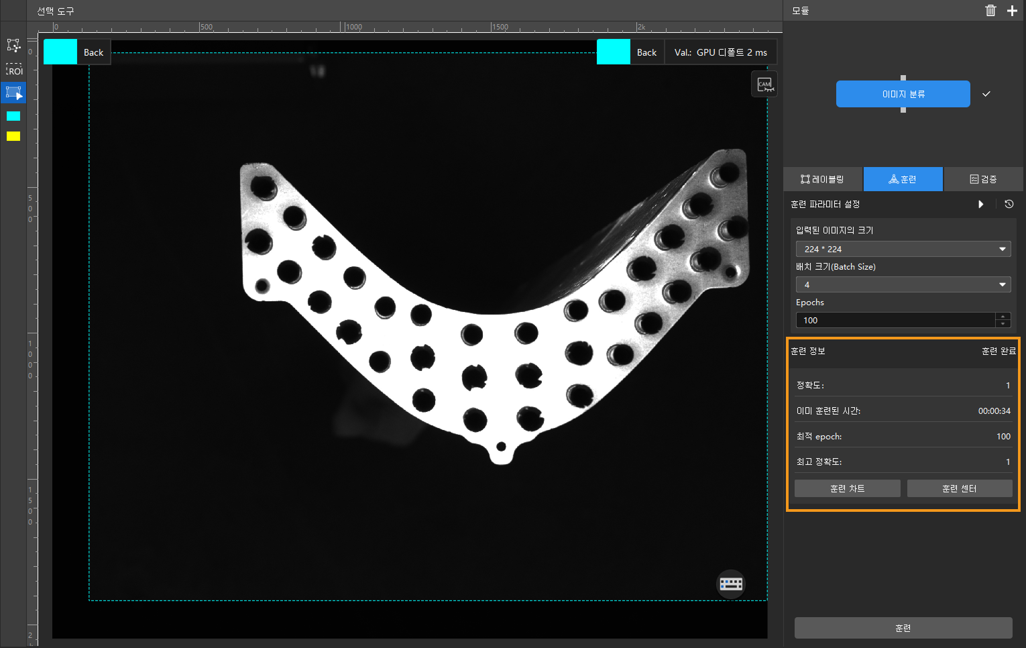
Task: Pick the cyan class color in left toolbar
Action: tap(13, 116)
